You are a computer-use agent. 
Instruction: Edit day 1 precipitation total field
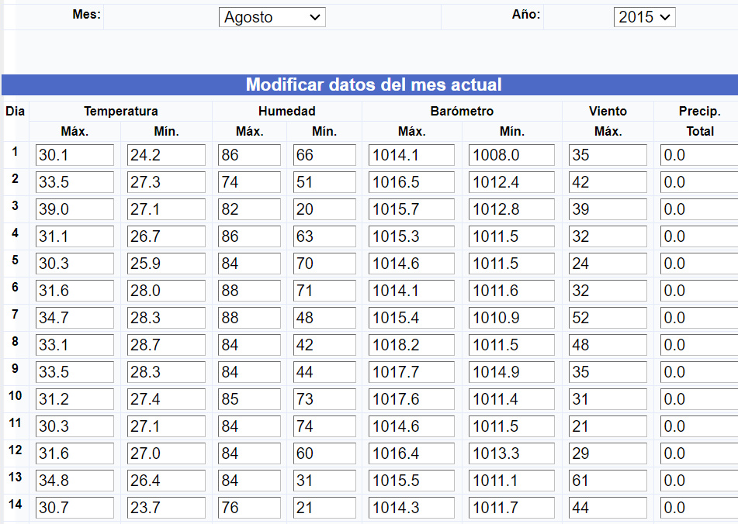click(699, 155)
